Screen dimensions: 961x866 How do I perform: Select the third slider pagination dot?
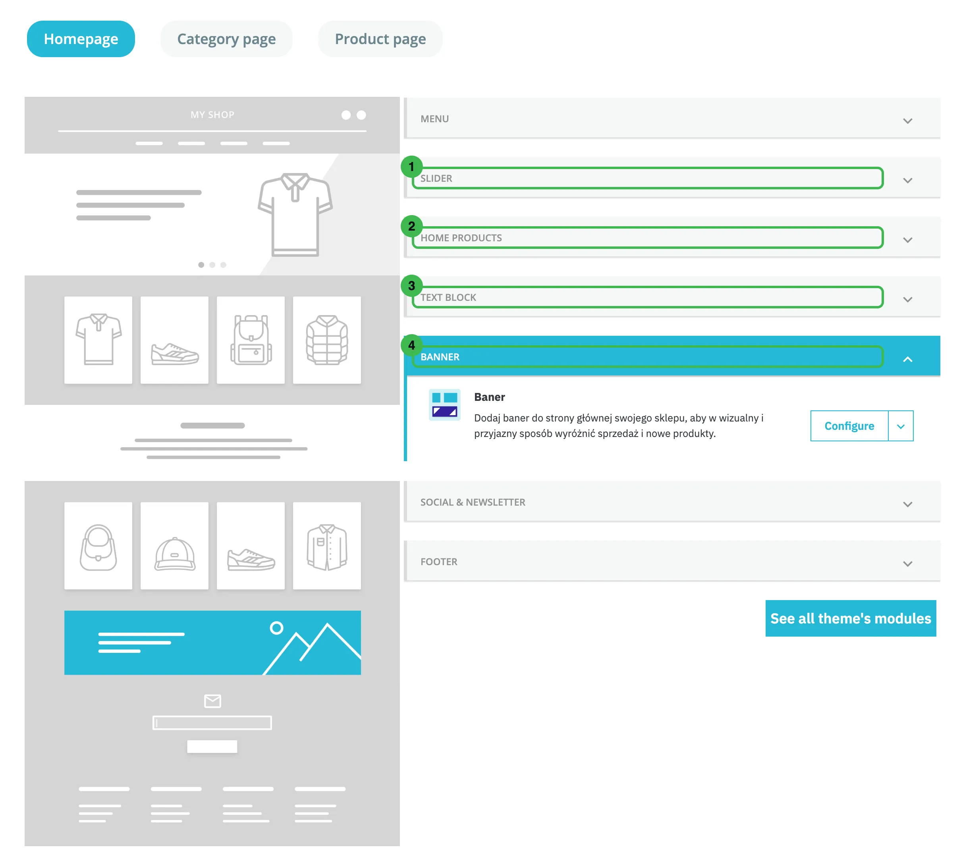(223, 265)
